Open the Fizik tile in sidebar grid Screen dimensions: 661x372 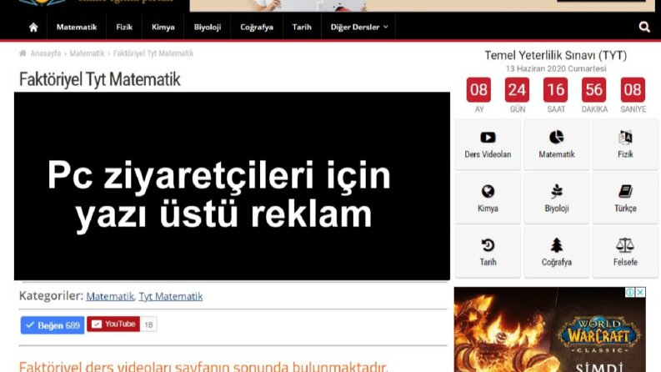coord(625,144)
